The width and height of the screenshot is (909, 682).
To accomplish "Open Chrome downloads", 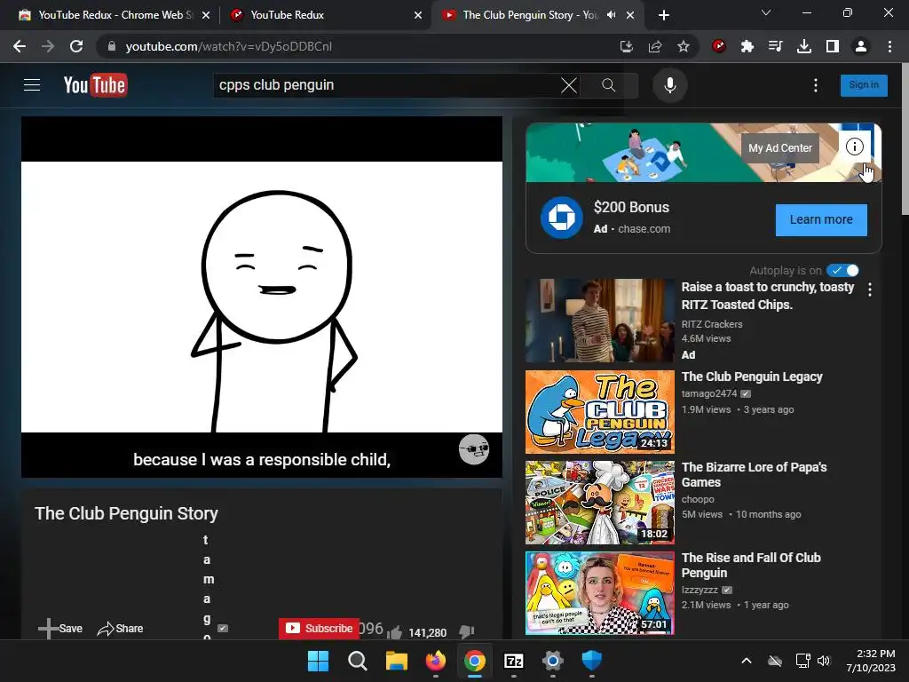I will pyautogui.click(x=803, y=46).
